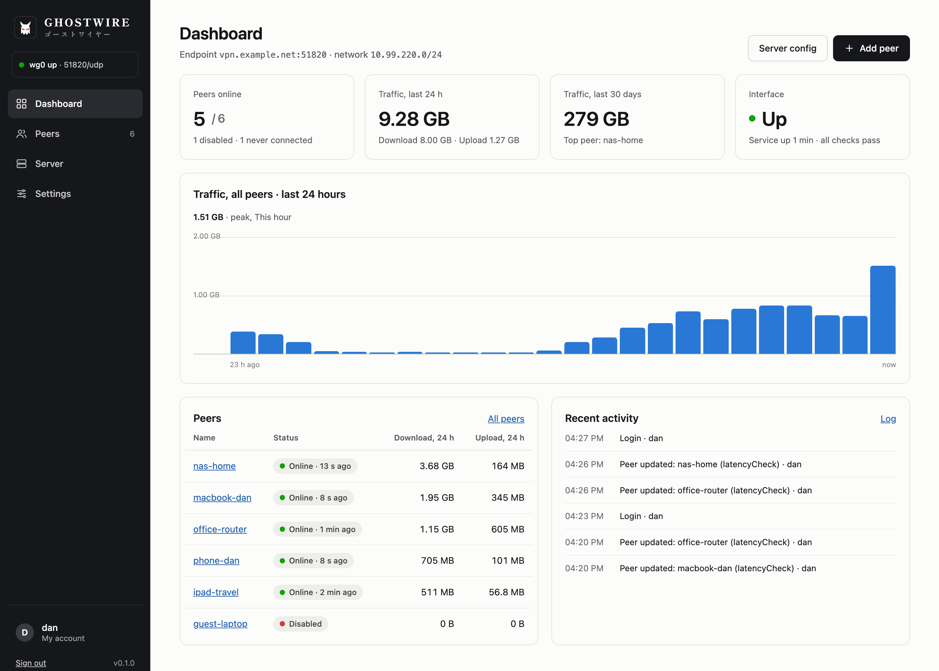Click the Traffic, last 30 days card

tap(637, 117)
